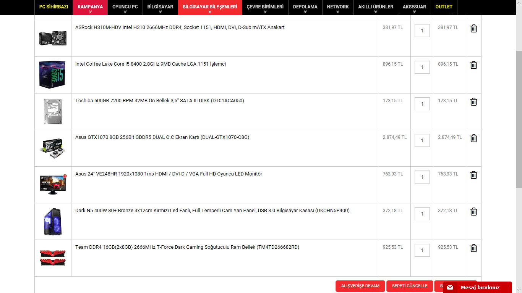Follow the Asus 24" VE248HR monitor link
The width and height of the screenshot is (522, 293).
coord(169,174)
